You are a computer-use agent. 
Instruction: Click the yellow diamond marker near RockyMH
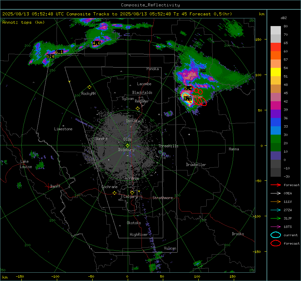pyautogui.click(x=89, y=87)
